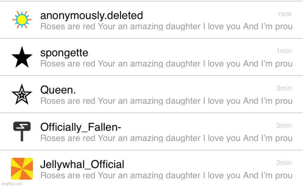Tap message preview under Officially_Fallen-

(166, 138)
